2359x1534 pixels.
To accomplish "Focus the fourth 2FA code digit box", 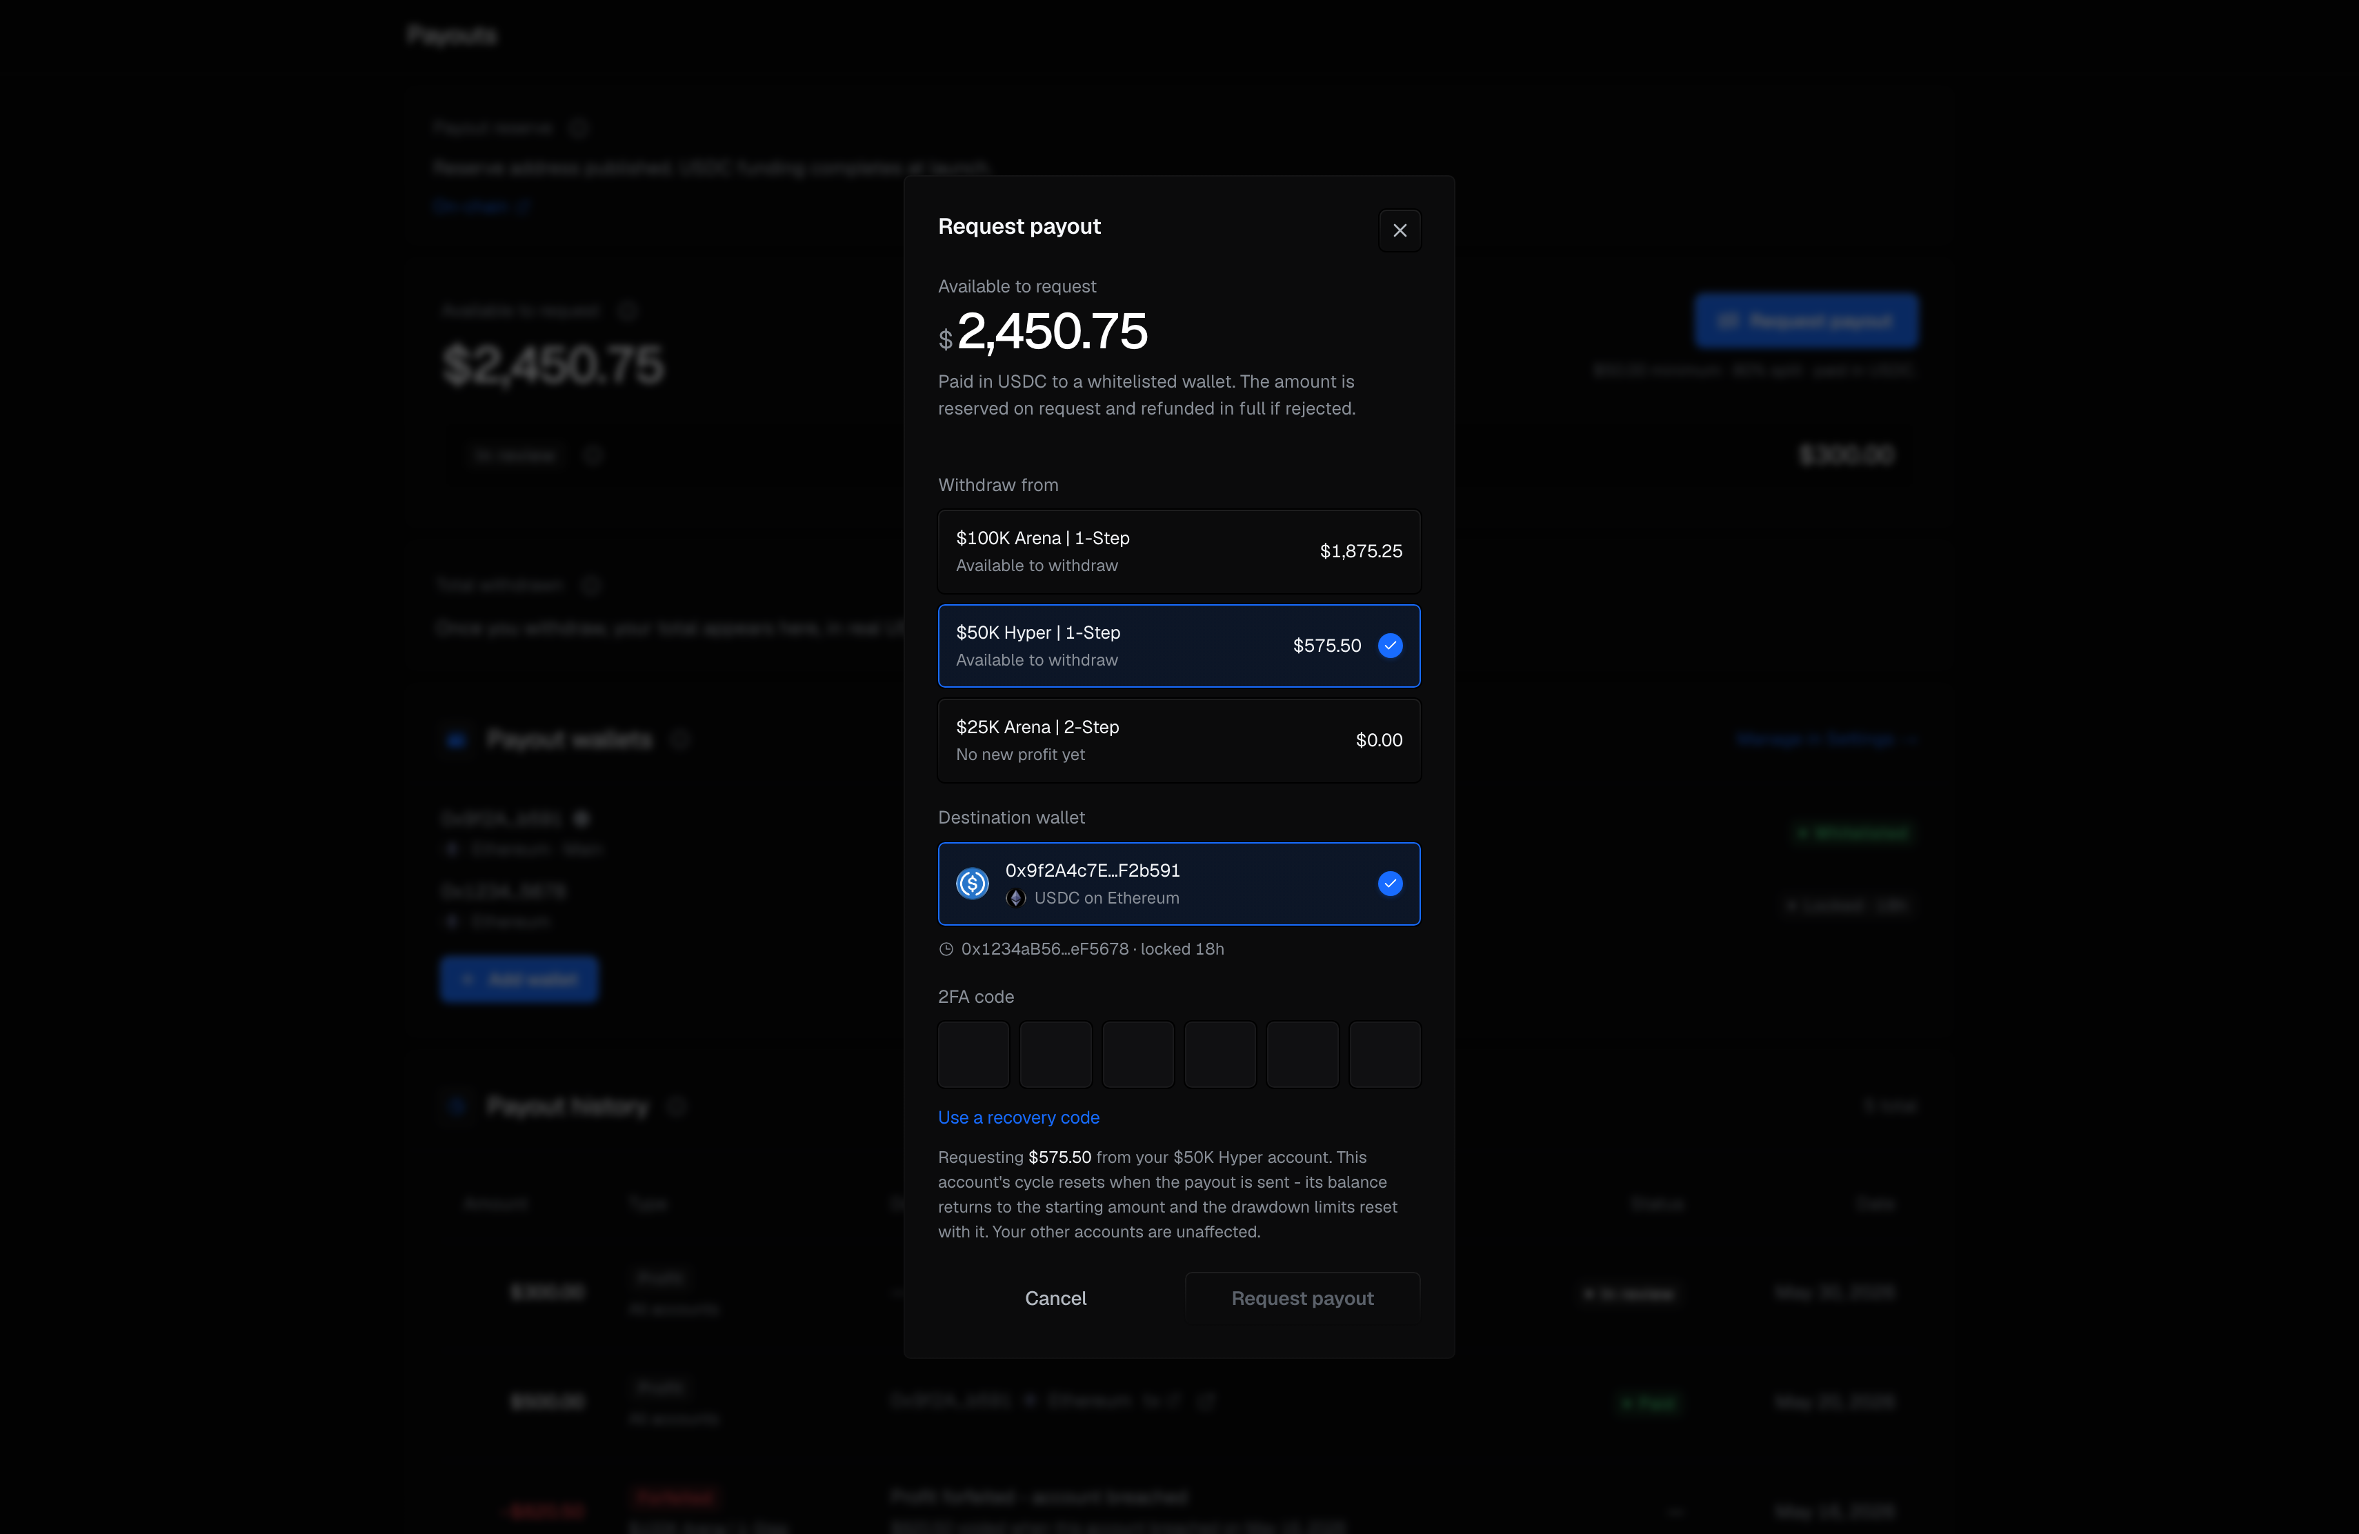I will (1220, 1055).
